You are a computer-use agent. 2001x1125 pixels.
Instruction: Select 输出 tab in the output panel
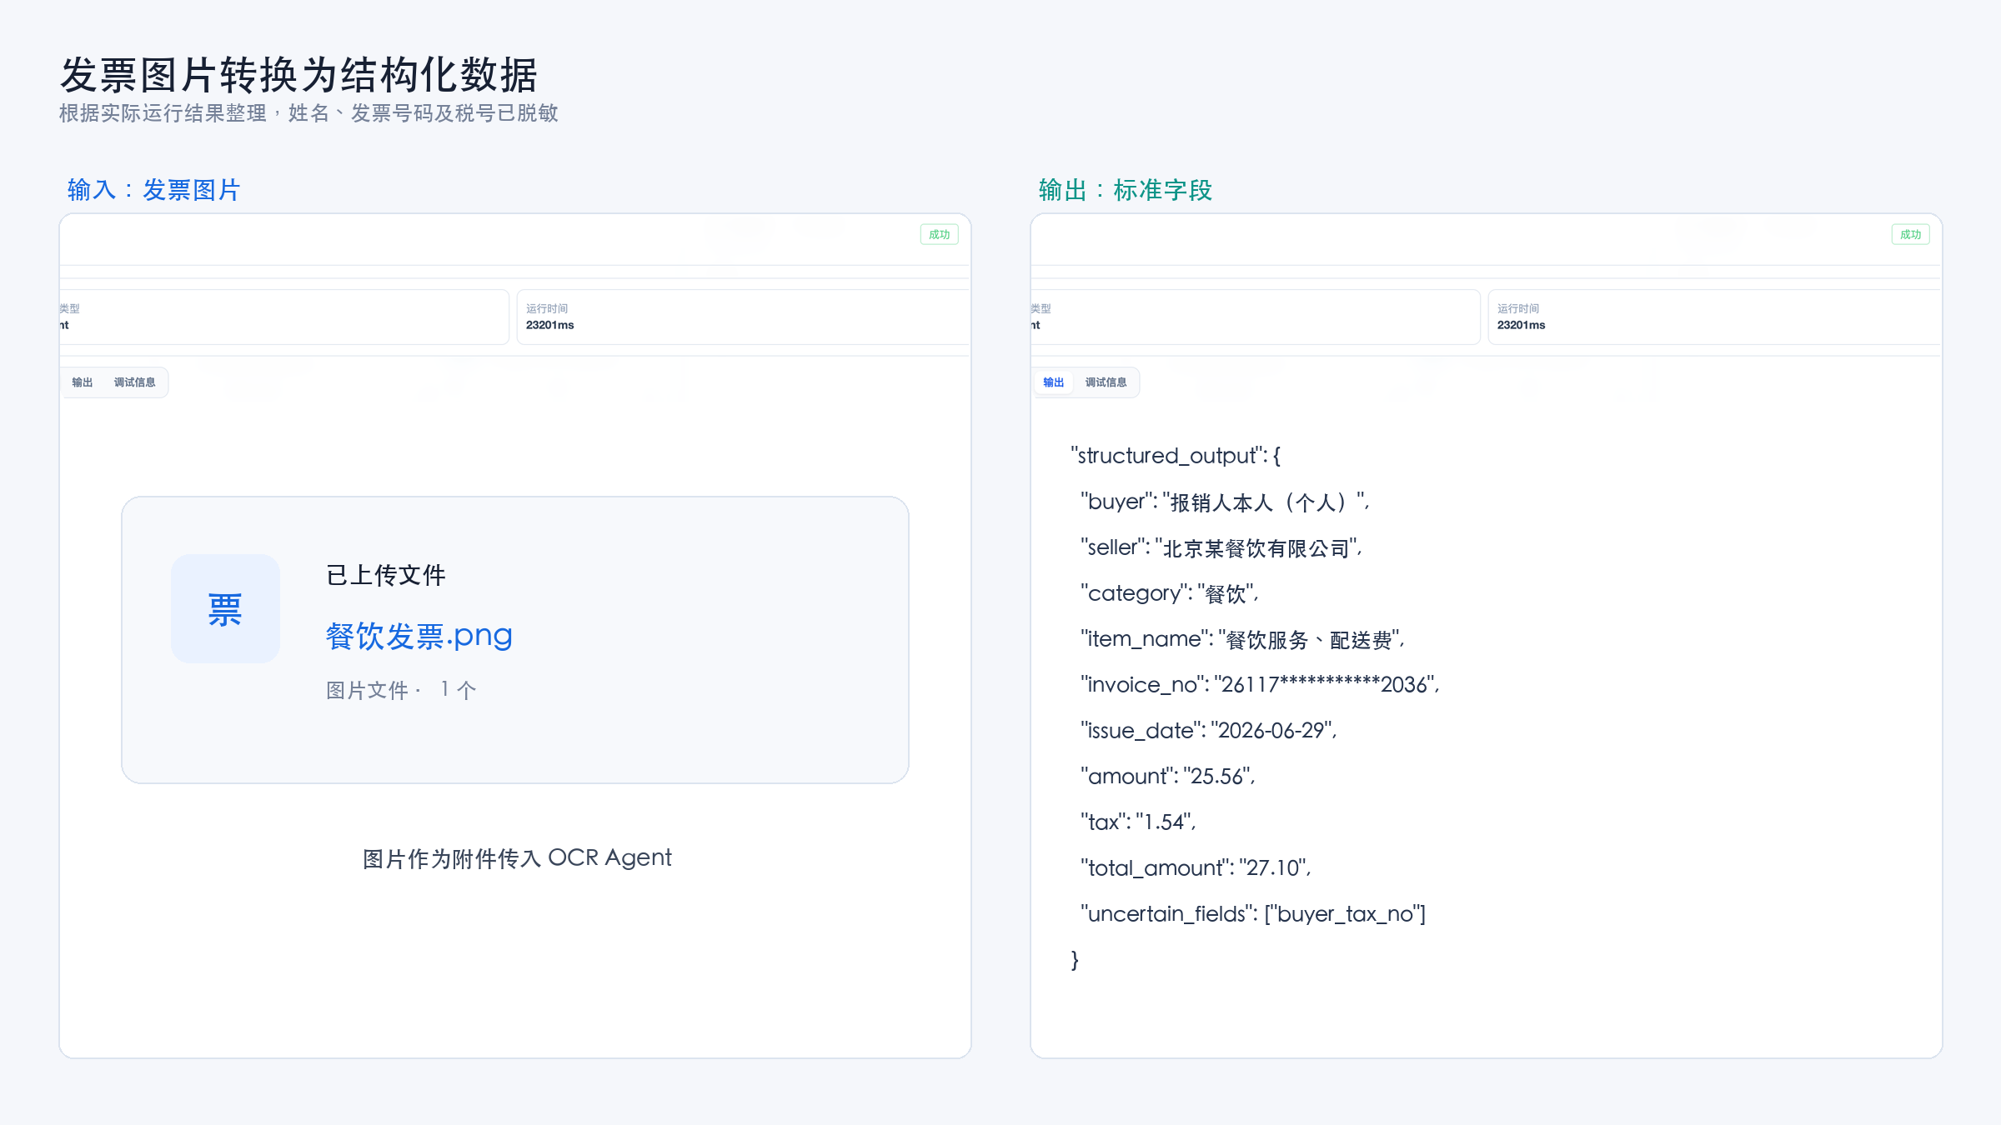tap(1054, 382)
